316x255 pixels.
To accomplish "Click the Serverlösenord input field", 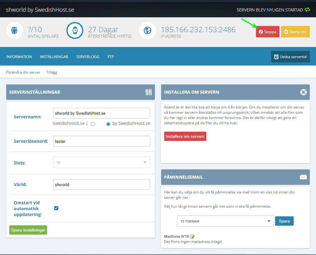I will pos(101,141).
